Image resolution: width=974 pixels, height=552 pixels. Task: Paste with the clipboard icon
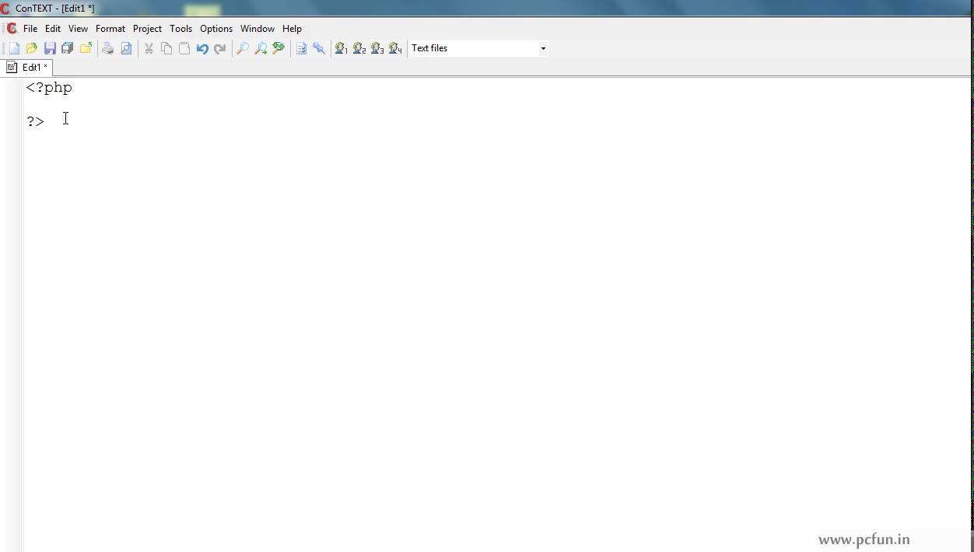pos(184,48)
